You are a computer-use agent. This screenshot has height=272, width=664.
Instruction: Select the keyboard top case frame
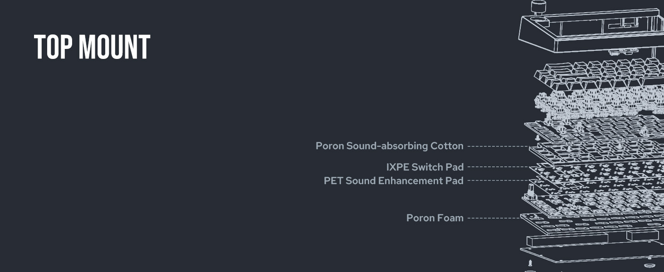click(x=590, y=32)
